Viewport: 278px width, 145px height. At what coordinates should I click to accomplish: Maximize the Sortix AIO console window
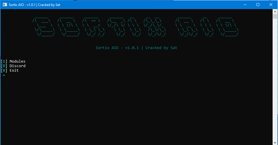(258, 5)
